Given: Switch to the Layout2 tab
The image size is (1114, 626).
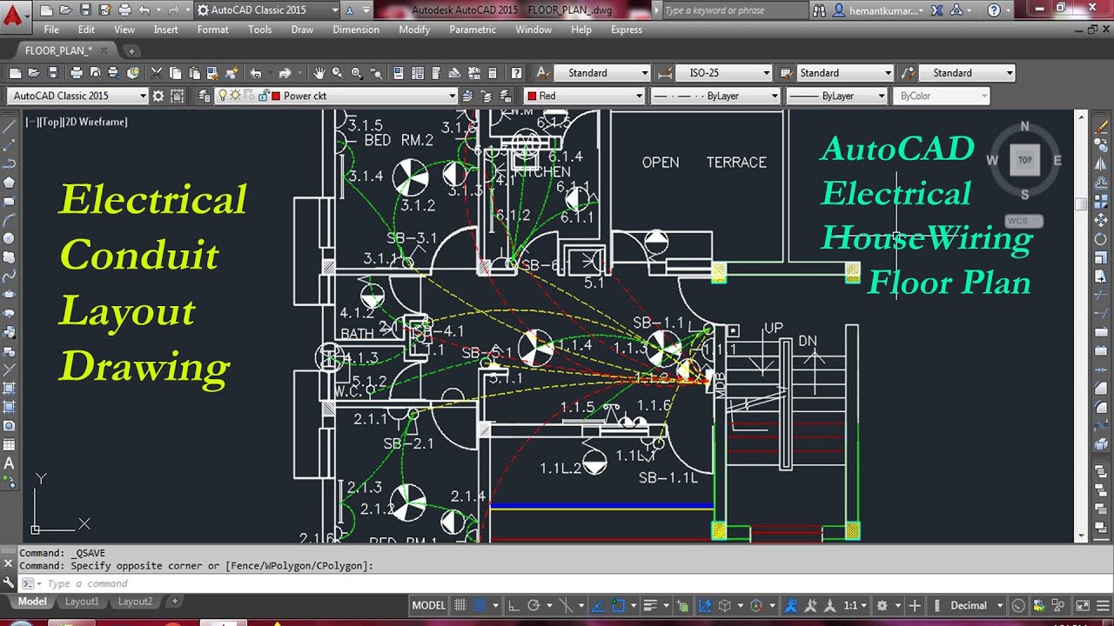Looking at the screenshot, I should (x=135, y=602).
